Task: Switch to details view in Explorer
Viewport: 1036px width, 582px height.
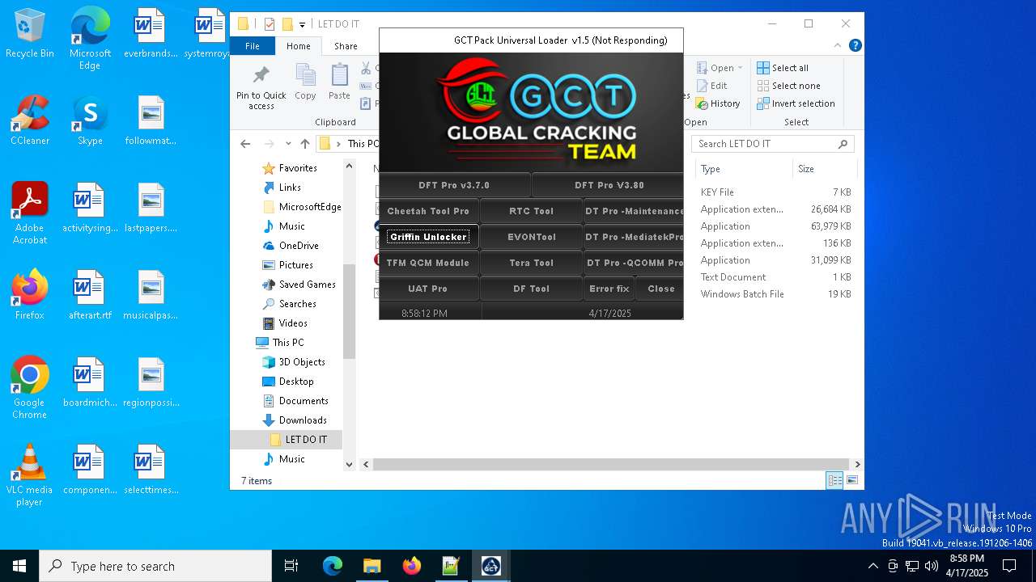Action: pyautogui.click(x=834, y=480)
